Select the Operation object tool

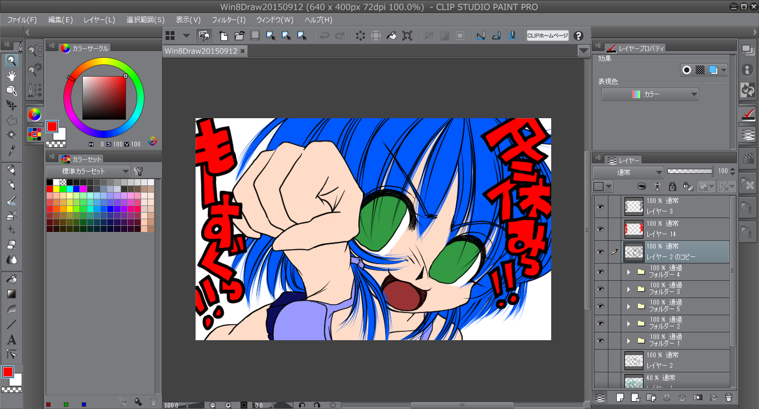coord(11,90)
